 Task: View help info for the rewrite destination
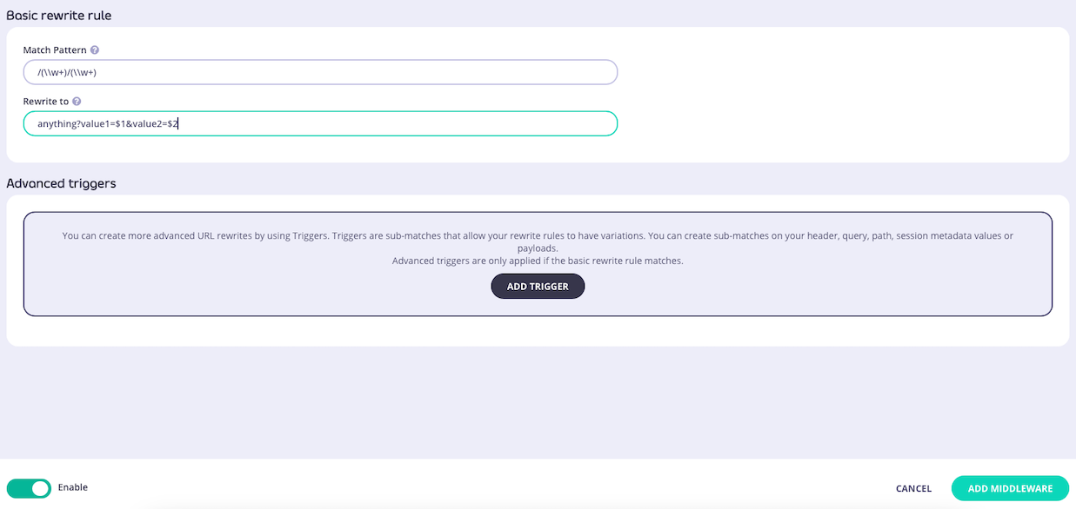[77, 101]
